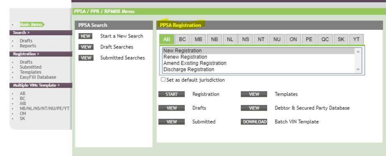Click DOWNLOAD Batch VIN Template button

[254, 122]
